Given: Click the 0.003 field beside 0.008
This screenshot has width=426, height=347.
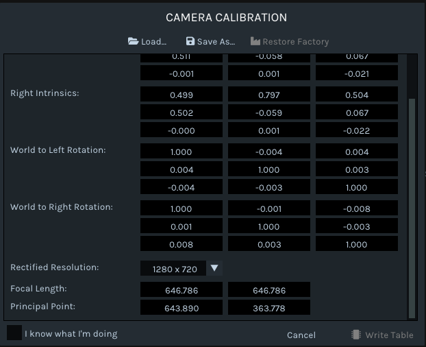Looking at the screenshot, I should [x=269, y=243].
